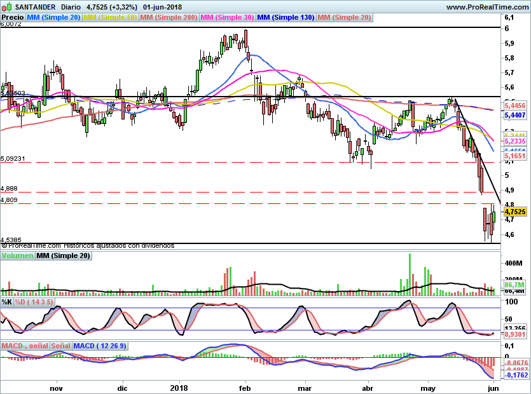Viewport: 531px width, 394px height.
Task: Select the 5,4456 moving average value tag
Action: coord(515,106)
